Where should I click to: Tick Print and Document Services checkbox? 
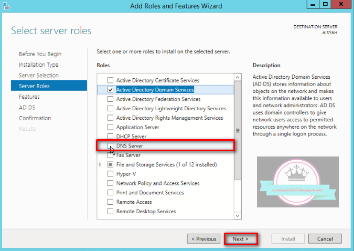pyautogui.click(x=110, y=192)
